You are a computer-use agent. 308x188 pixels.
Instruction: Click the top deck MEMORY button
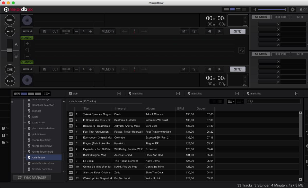click(108, 31)
